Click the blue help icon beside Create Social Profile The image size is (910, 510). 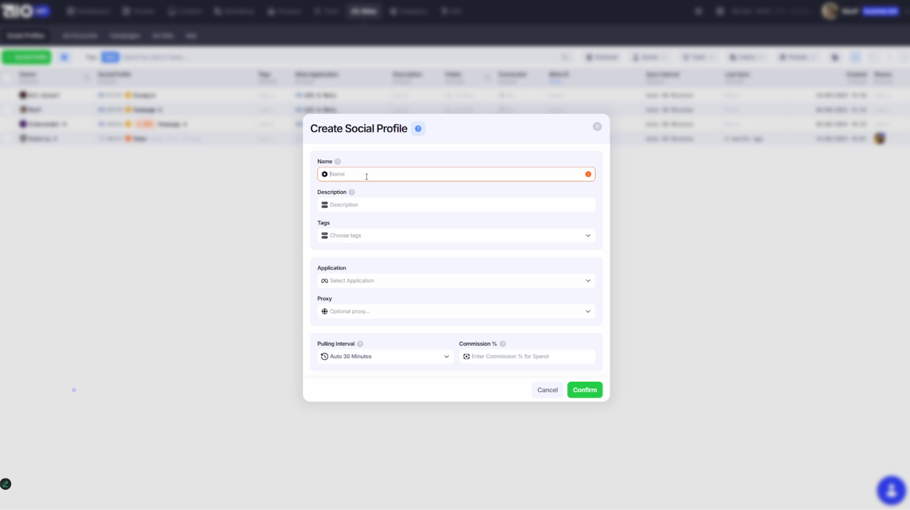[418, 129]
